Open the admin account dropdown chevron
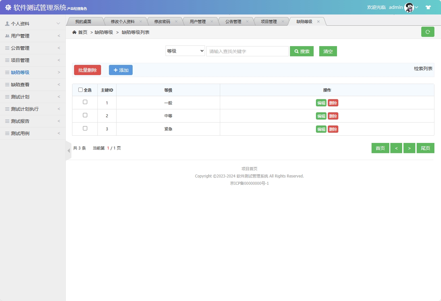The width and height of the screenshot is (441, 301). pos(417,7)
